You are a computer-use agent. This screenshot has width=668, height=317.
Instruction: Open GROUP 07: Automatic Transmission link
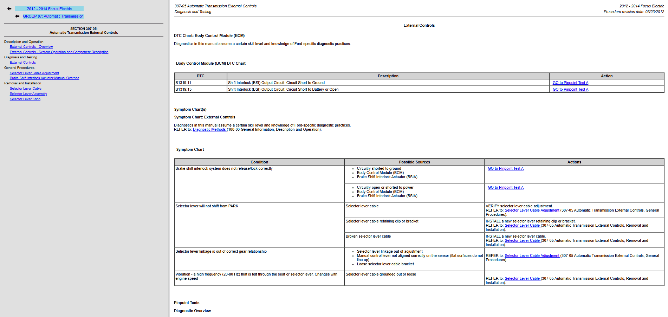53,16
